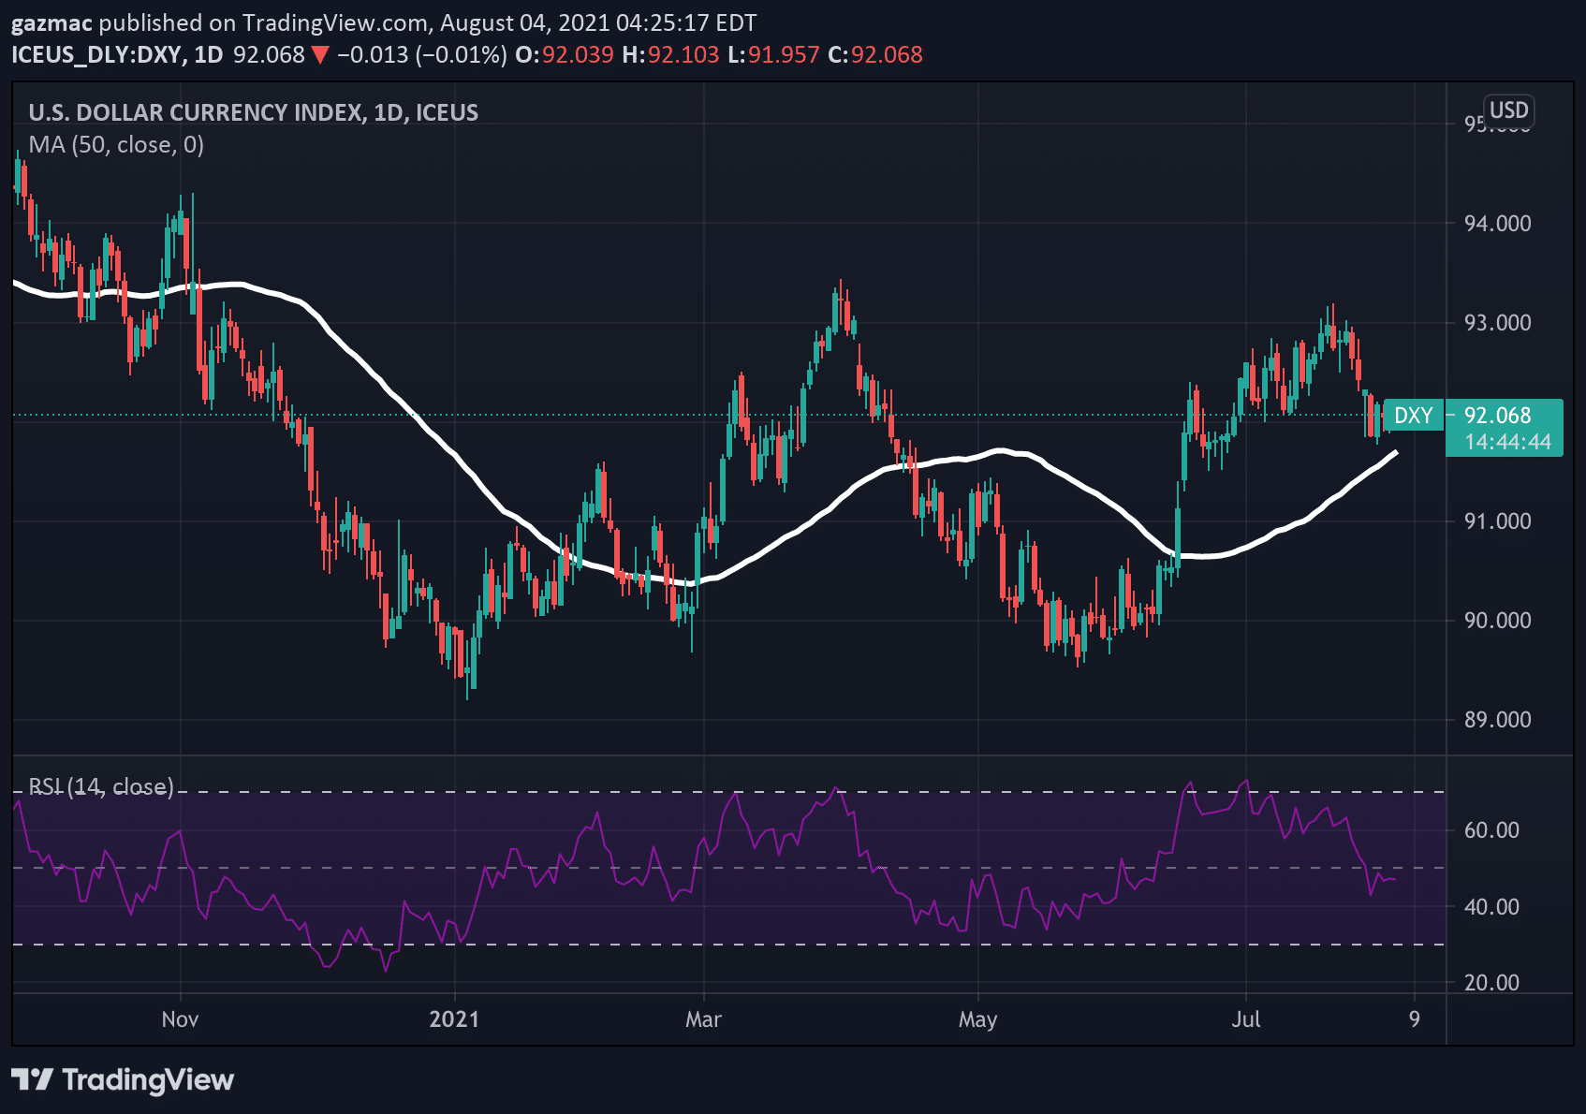Image resolution: width=1586 pixels, height=1114 pixels.
Task: Click the RSI 60.00 axis label
Action: click(1491, 829)
